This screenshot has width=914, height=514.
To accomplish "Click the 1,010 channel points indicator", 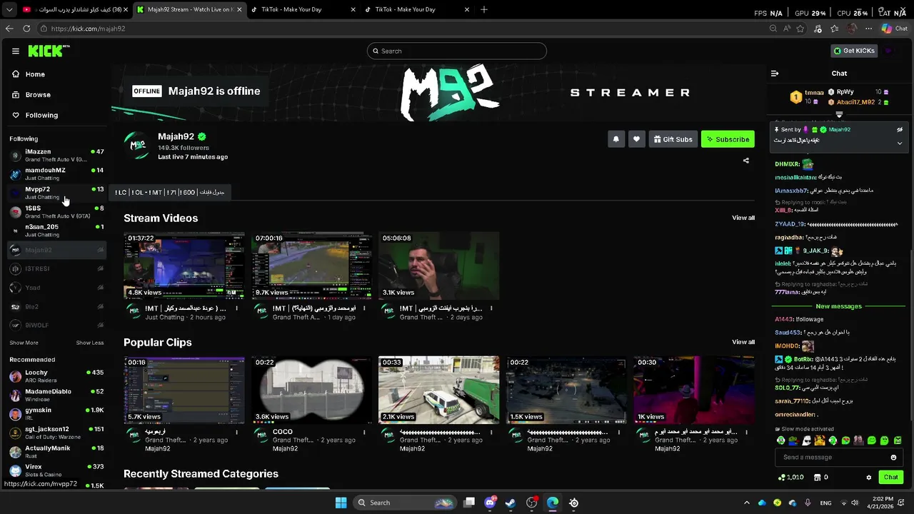I will 790,478.
